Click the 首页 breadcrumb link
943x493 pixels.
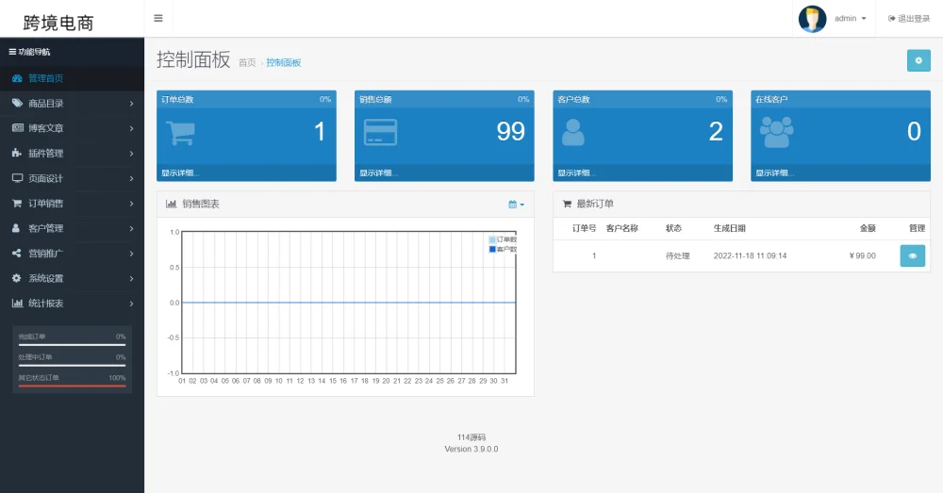247,62
